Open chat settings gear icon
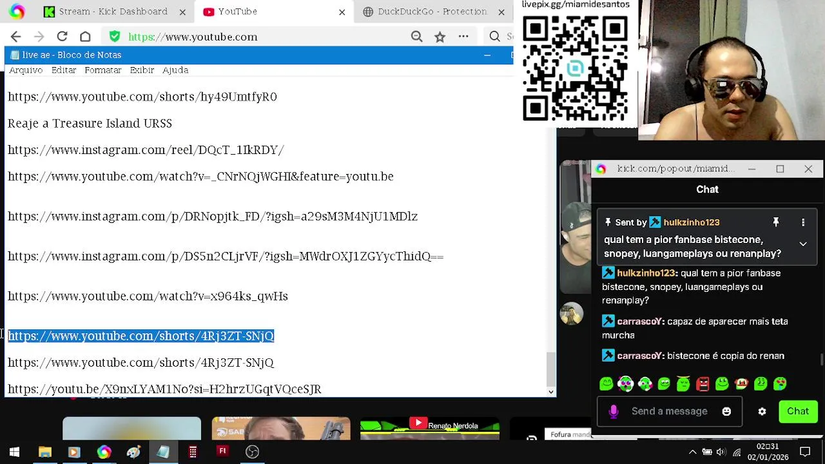 point(762,411)
